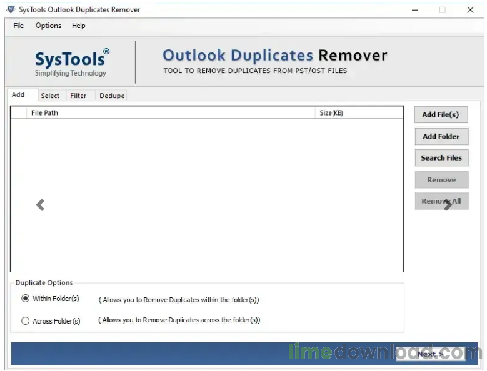Click the SysTools Simplifying Technology logo
This screenshot has height=371, width=487.
tap(71, 62)
